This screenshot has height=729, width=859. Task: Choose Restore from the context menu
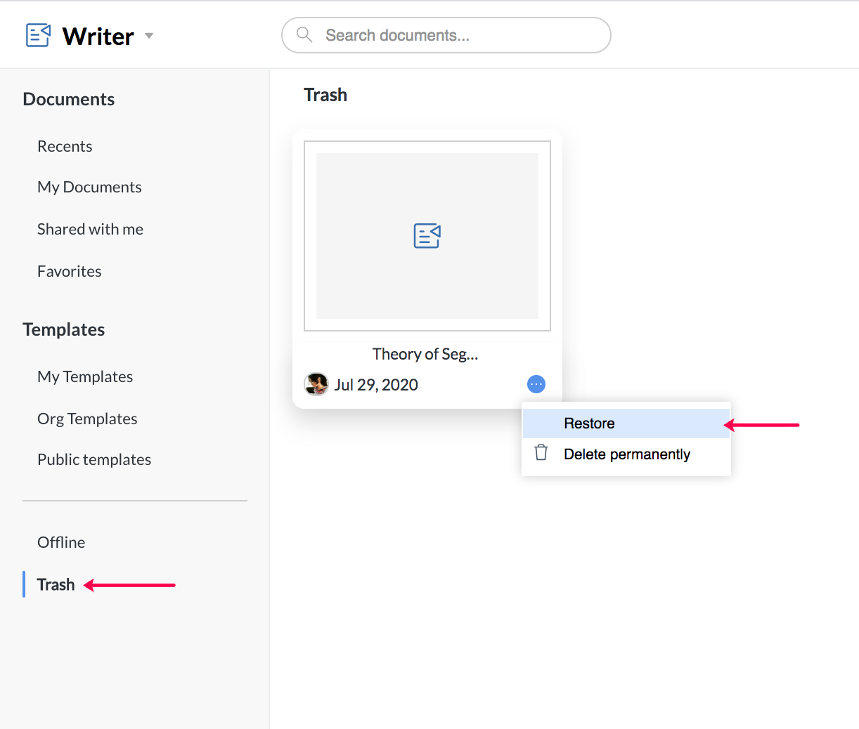(589, 423)
